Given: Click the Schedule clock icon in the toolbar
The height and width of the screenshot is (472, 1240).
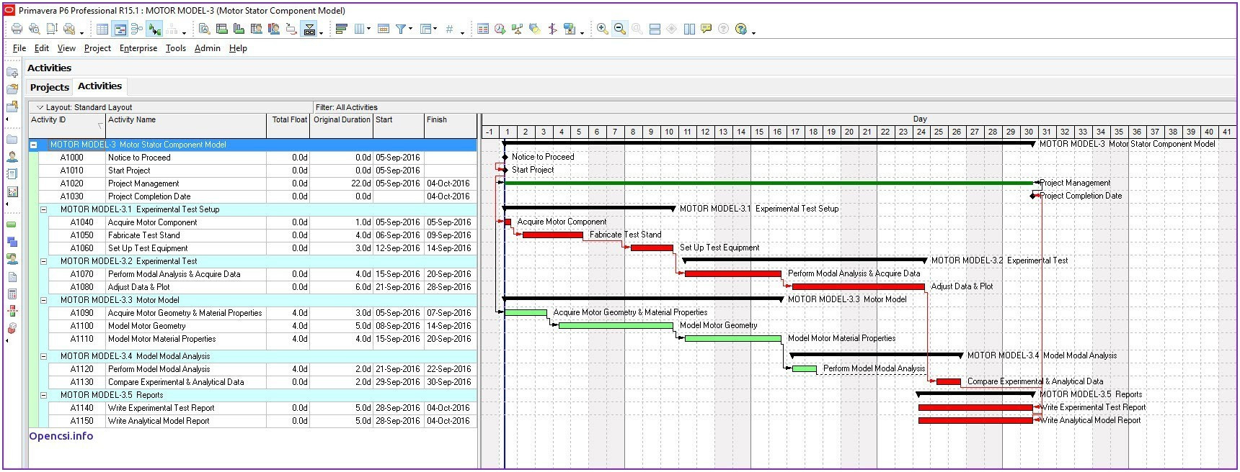Looking at the screenshot, I should coord(500,29).
